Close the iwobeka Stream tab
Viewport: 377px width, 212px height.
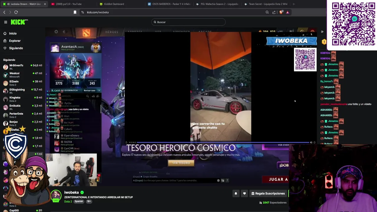point(45,4)
